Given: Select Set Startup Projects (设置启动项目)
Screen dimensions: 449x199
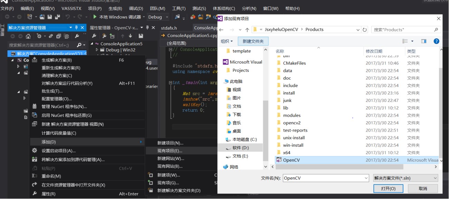Looking at the screenshot, I should (87, 151).
